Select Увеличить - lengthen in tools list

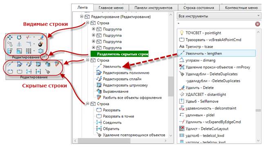[x=216, y=53]
